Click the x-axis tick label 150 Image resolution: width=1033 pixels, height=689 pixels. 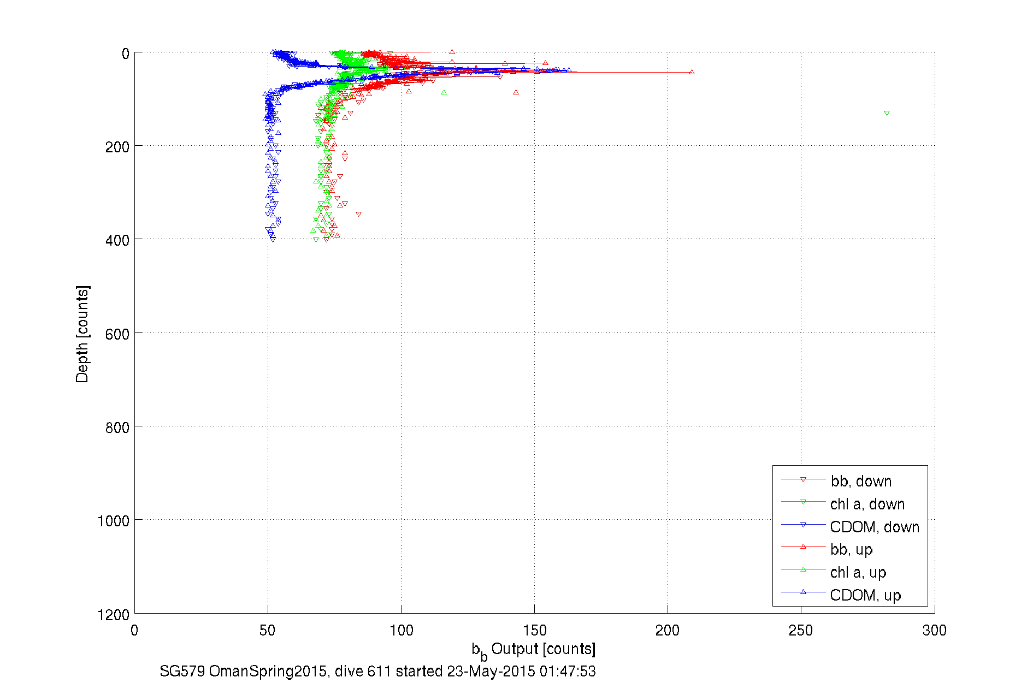click(534, 631)
